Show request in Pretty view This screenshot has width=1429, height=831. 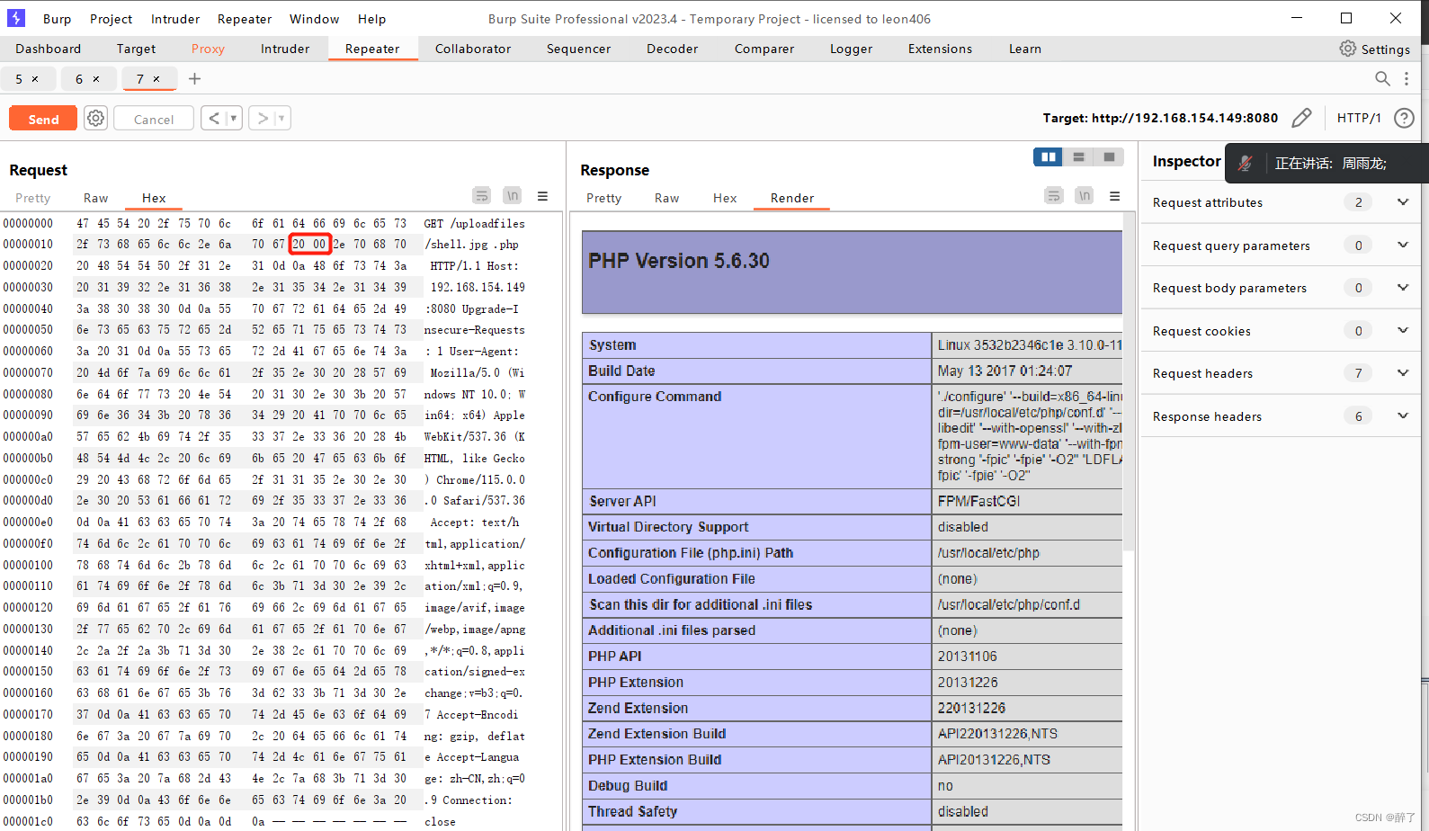click(32, 198)
